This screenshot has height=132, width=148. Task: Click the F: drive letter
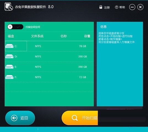pyautogui.click(x=16, y=77)
